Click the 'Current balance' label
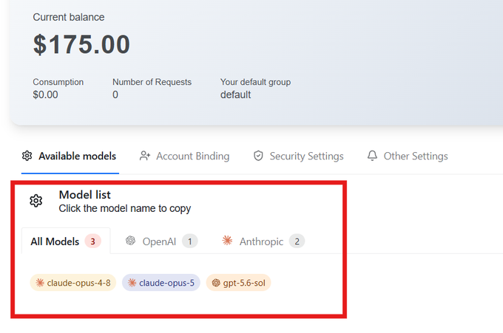This screenshot has height=333, width=503. tap(69, 17)
